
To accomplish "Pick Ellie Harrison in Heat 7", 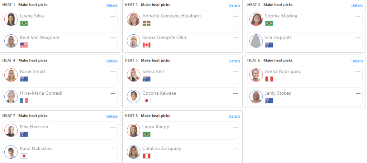I will tap(60, 130).
